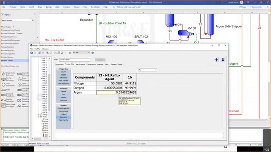Open the ProMax ribbon tab in Visio
This screenshot has width=271, height=152.
(x=13, y=7)
